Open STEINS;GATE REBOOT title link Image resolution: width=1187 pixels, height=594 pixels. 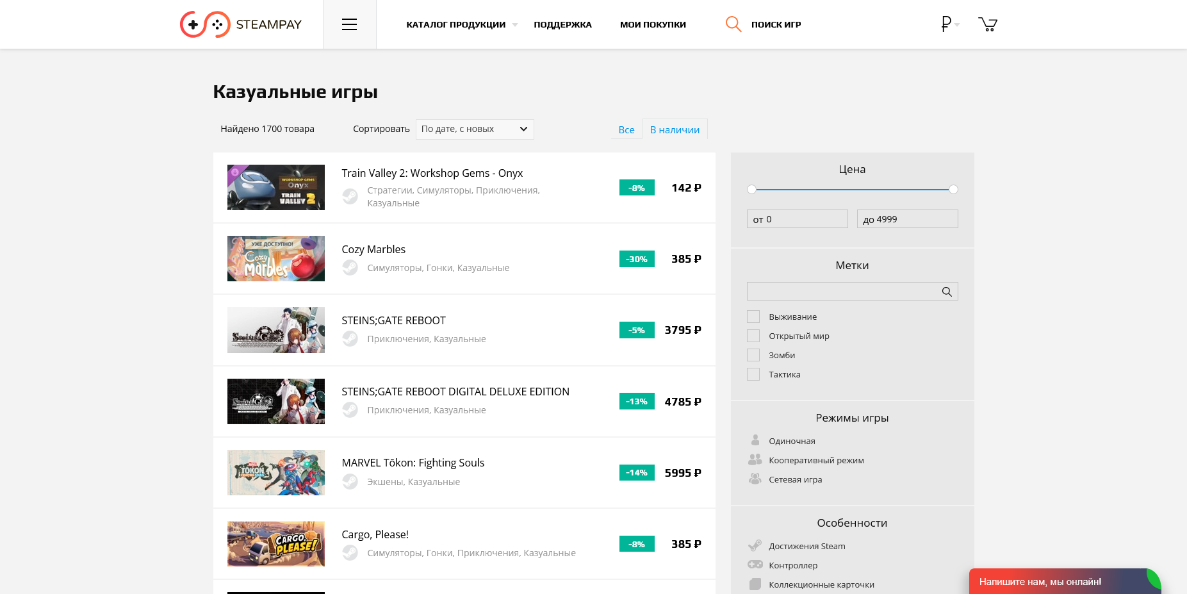point(393,320)
